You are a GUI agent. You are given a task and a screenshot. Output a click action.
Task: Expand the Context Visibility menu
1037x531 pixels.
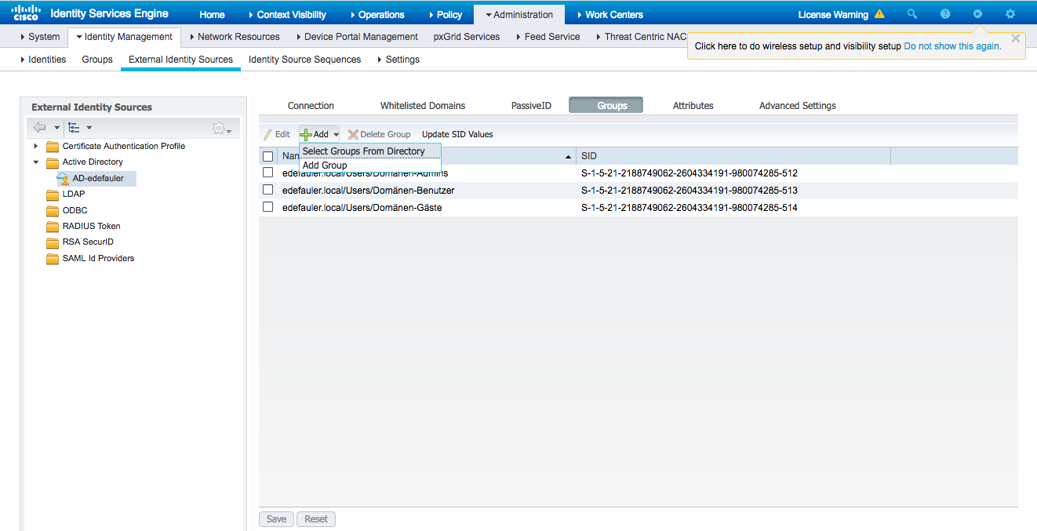coord(286,14)
